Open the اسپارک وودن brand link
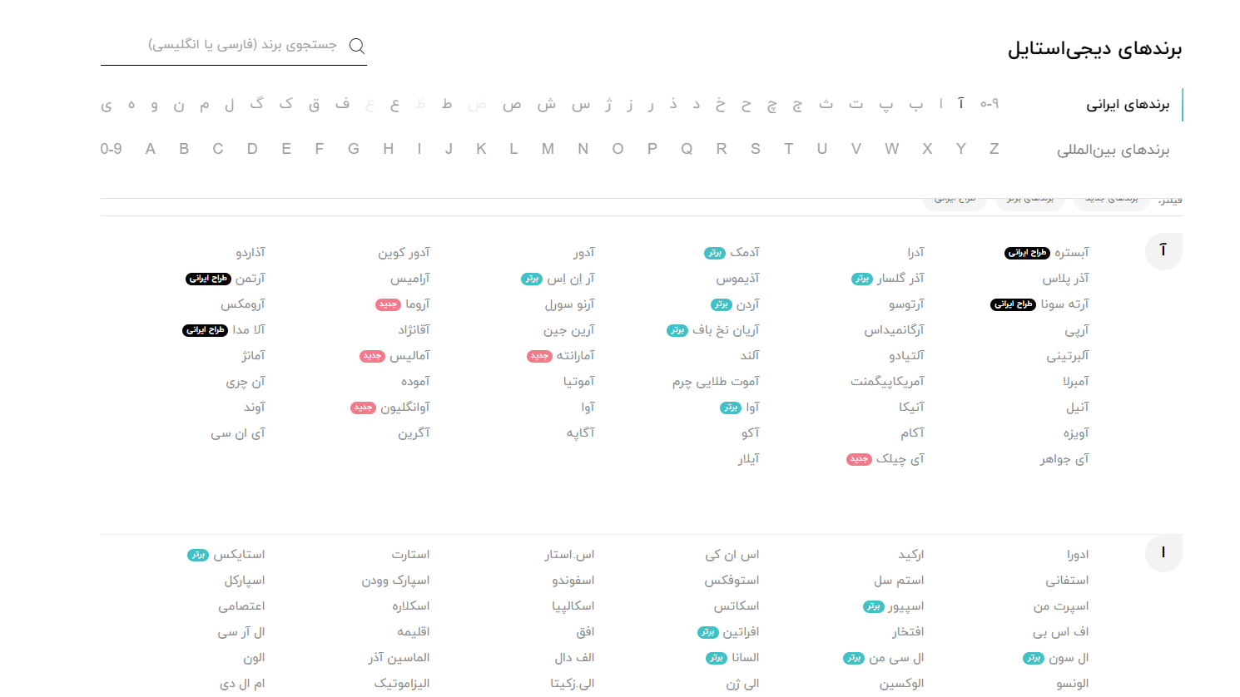The width and height of the screenshot is (1240, 697). pyautogui.click(x=395, y=580)
